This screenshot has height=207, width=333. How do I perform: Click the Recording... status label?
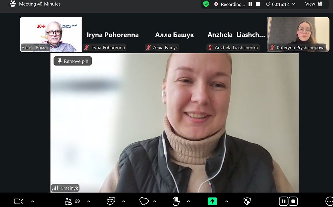tap(233, 4)
